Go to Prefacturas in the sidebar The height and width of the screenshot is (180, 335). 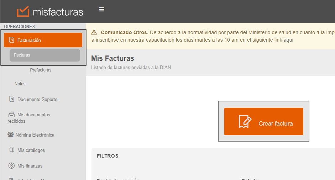tap(41, 70)
